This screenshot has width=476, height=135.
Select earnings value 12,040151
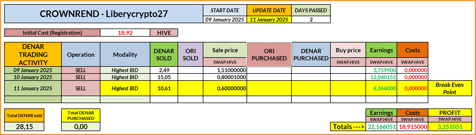click(381, 77)
